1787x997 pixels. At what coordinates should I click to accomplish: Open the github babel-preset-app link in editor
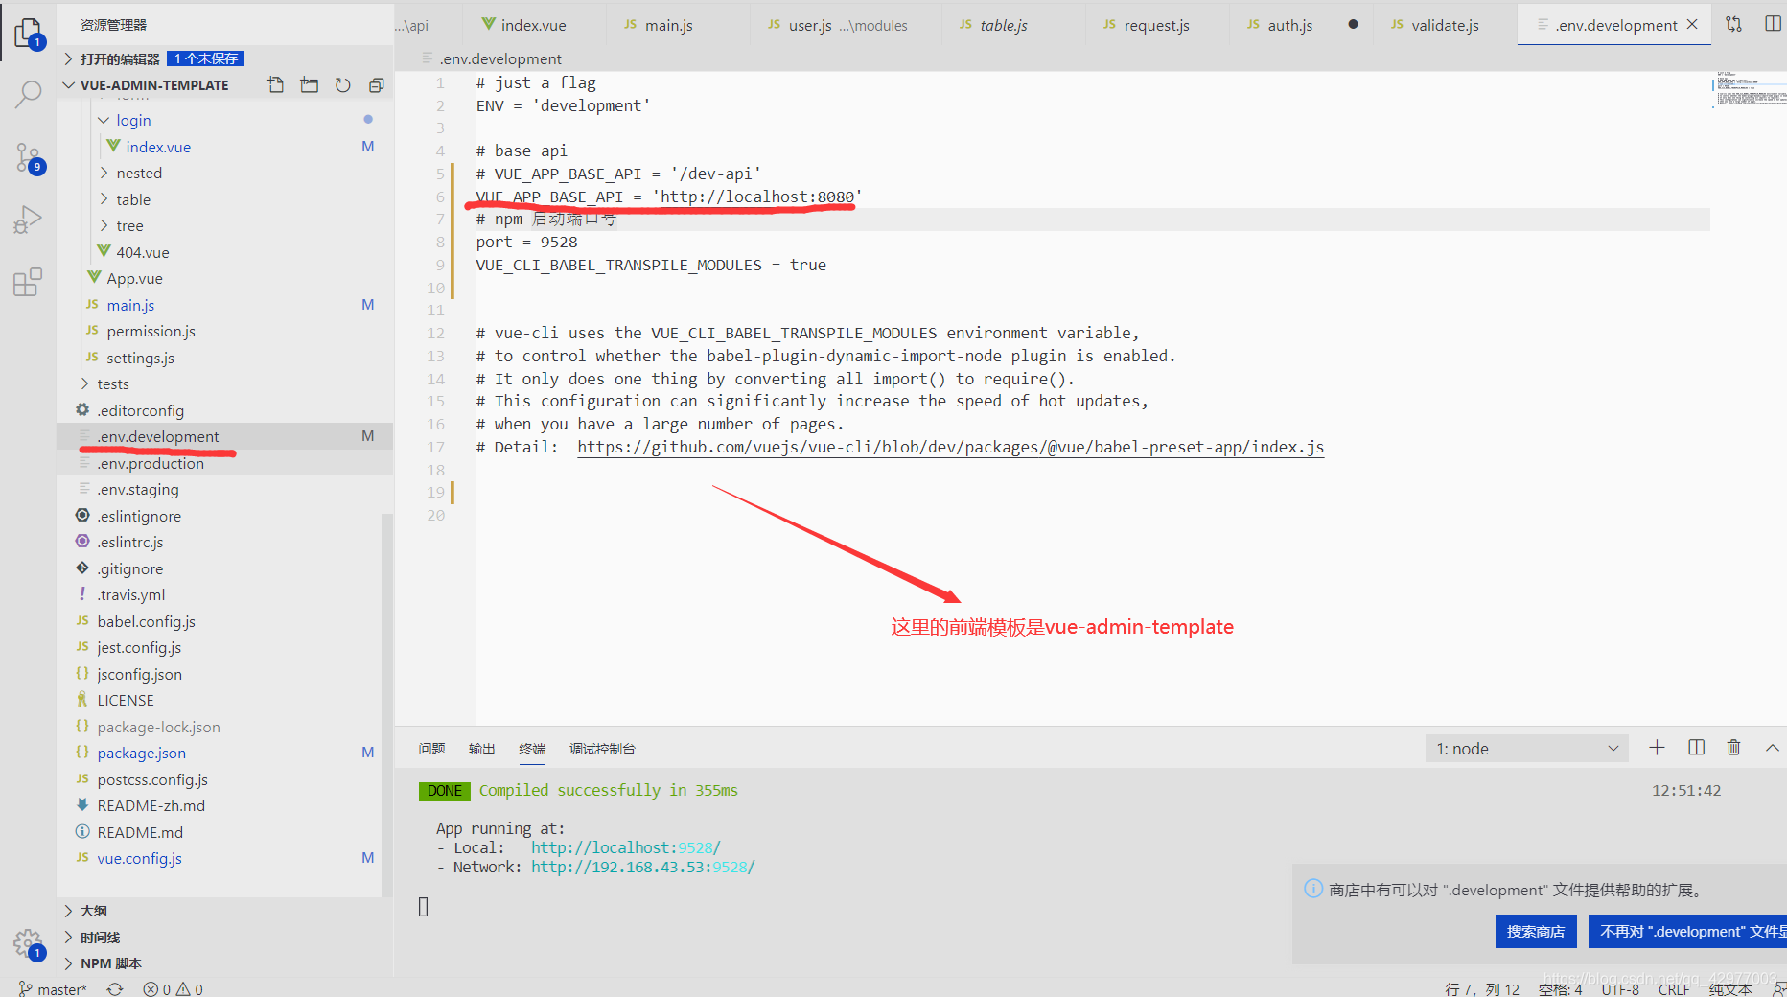950,447
